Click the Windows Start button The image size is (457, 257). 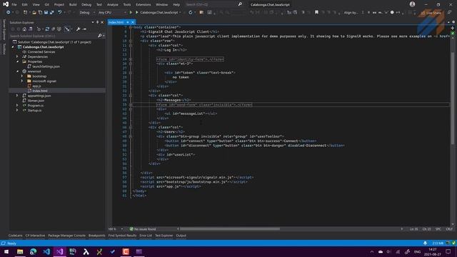(6, 251)
